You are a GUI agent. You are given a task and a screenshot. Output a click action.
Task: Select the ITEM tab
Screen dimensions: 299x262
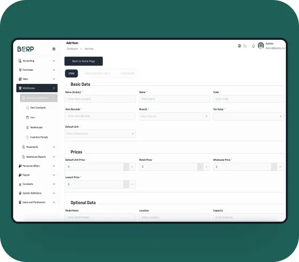(x=71, y=73)
